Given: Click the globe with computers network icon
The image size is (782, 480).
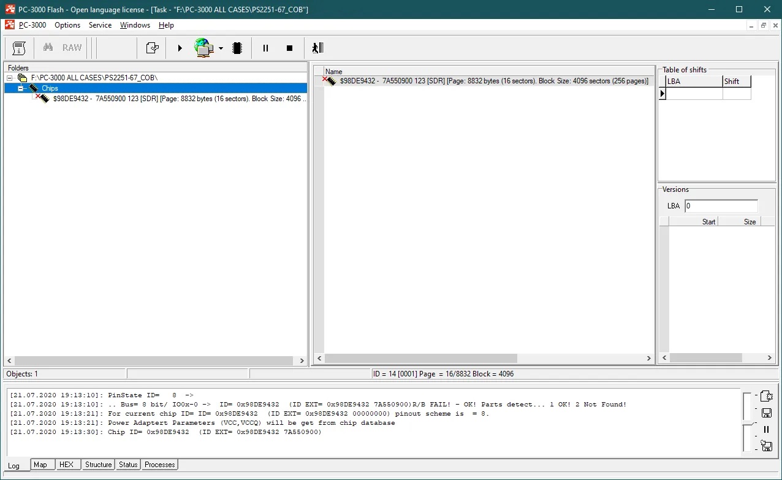Looking at the screenshot, I should coord(204,48).
